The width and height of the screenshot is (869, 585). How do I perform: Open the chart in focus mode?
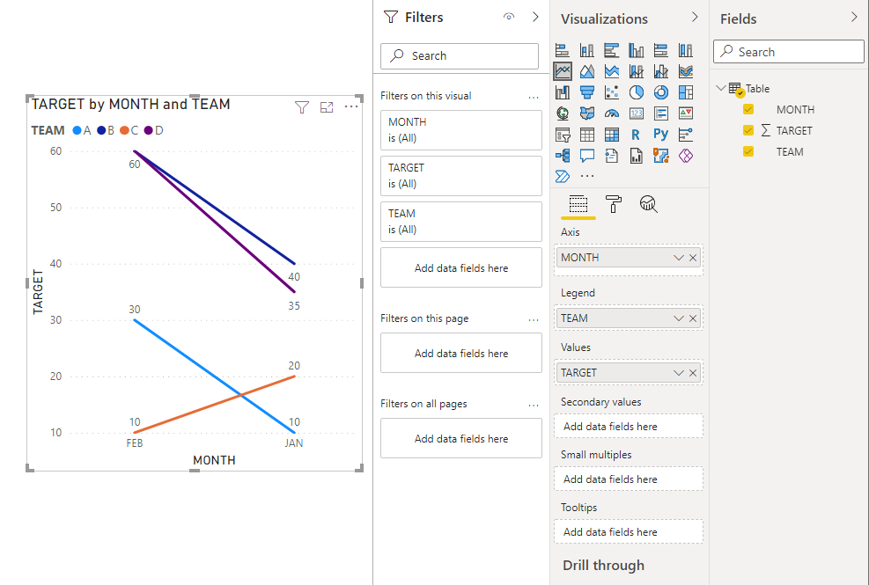[327, 107]
